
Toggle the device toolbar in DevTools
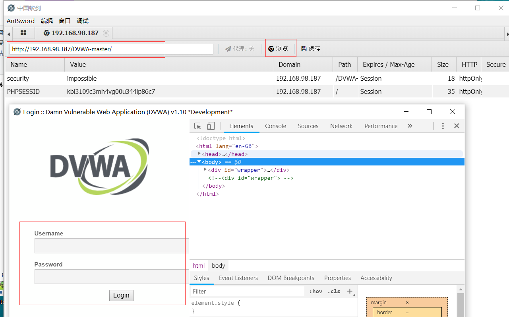pyautogui.click(x=211, y=126)
